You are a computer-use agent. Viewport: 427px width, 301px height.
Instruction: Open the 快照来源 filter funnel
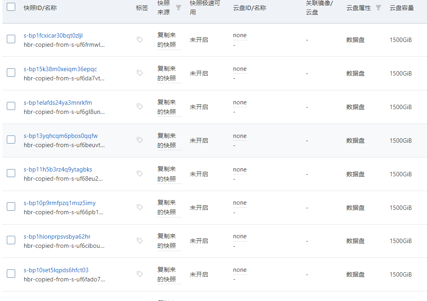[x=178, y=8]
